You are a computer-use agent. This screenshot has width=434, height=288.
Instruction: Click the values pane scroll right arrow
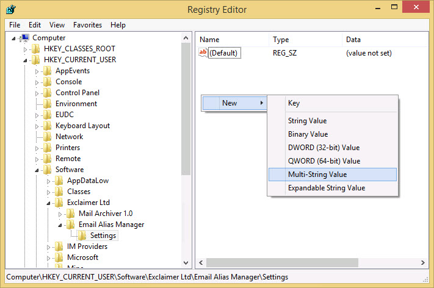click(x=423, y=262)
